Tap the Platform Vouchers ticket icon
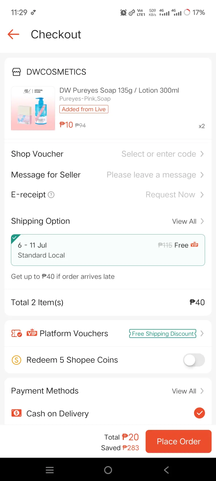Viewport: 216px width, 481px height. pyautogui.click(x=17, y=333)
